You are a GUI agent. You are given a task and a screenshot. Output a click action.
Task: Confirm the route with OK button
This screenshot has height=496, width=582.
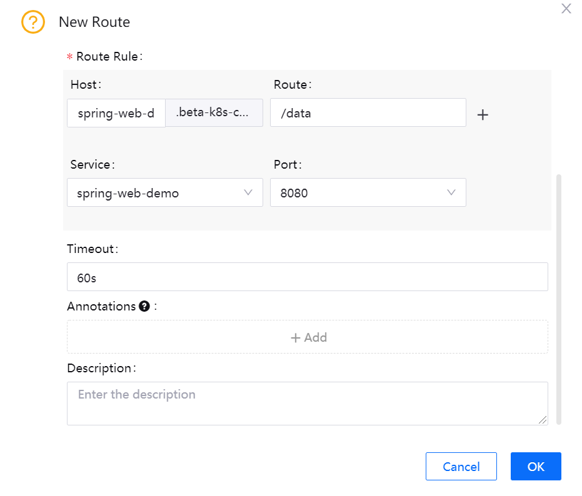point(536,467)
